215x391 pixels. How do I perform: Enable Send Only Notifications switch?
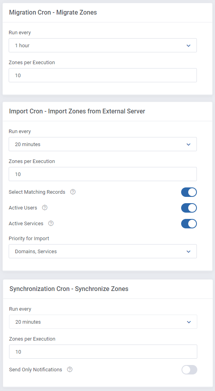189,370
